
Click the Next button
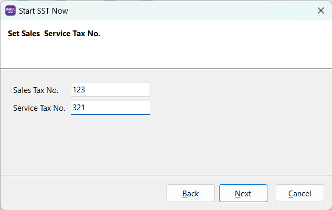(x=243, y=193)
